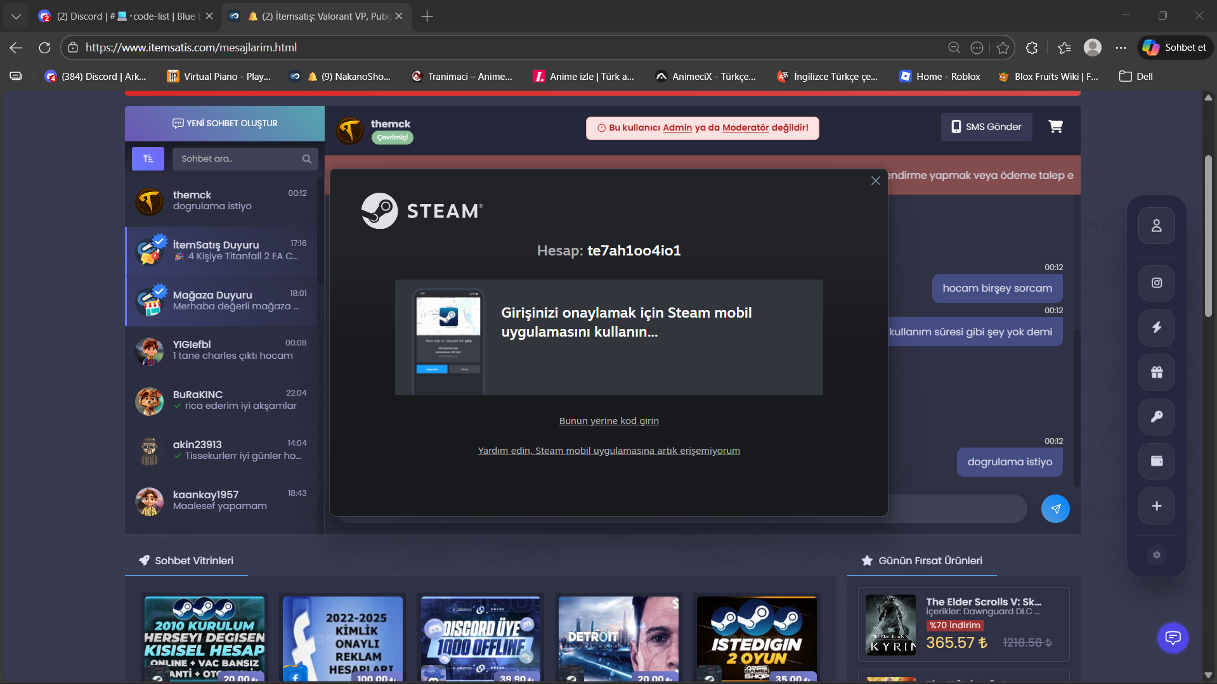Open the browser settings and more menu
1217x684 pixels.
point(1121,48)
